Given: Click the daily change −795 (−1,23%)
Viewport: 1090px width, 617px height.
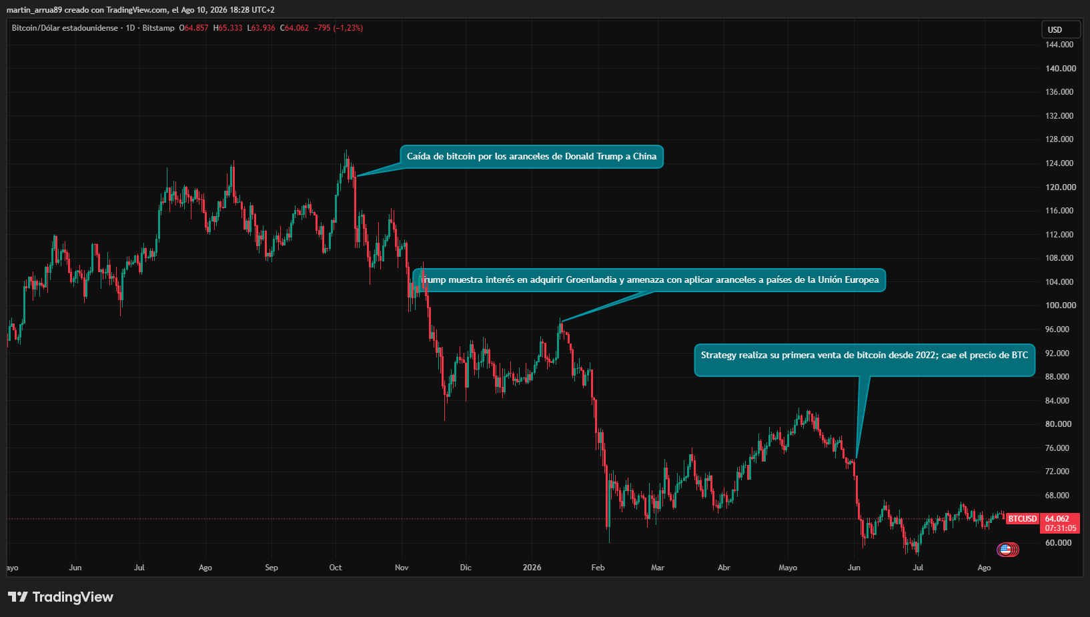Looking at the screenshot, I should pyautogui.click(x=338, y=28).
